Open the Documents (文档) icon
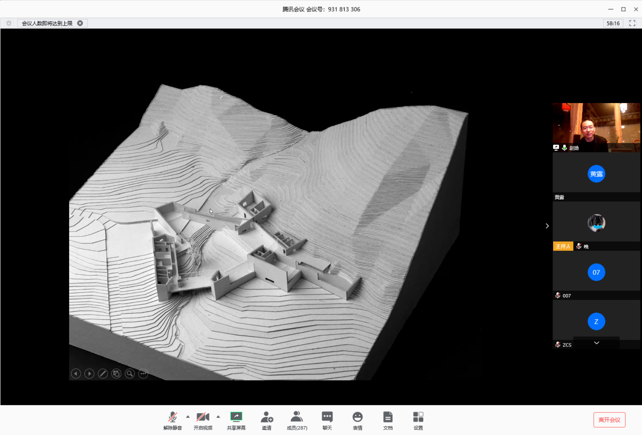The height and width of the screenshot is (435, 642). click(x=388, y=420)
